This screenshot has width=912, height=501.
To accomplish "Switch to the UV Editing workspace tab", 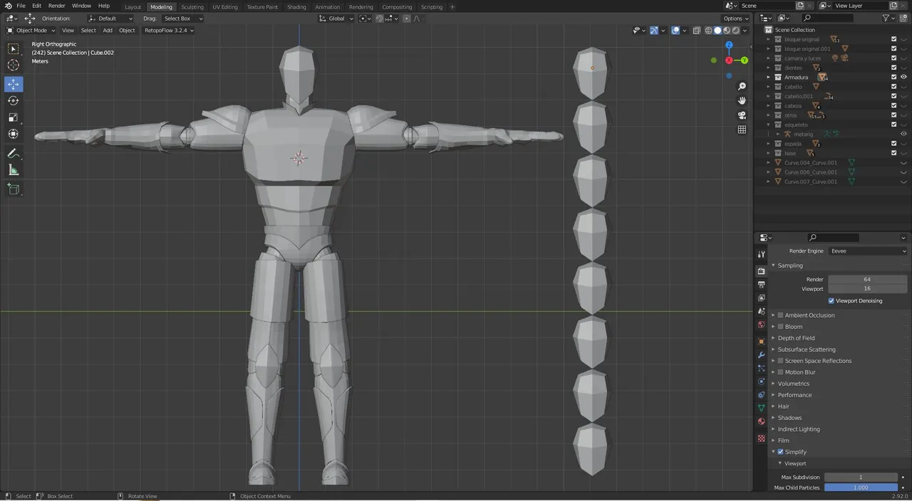I will (x=225, y=7).
